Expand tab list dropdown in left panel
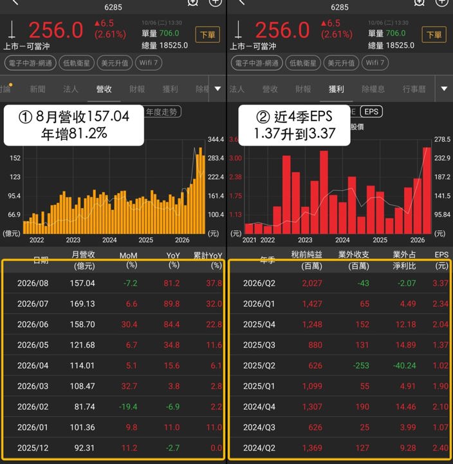This screenshot has width=453, height=464. coord(217,89)
